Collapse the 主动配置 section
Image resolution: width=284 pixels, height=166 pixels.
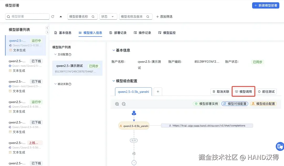[x=55, y=54]
